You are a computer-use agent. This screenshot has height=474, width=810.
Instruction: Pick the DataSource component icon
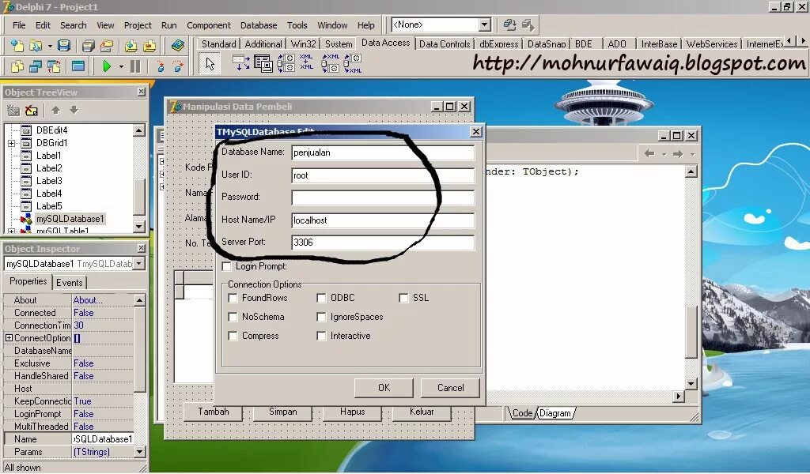click(x=240, y=63)
